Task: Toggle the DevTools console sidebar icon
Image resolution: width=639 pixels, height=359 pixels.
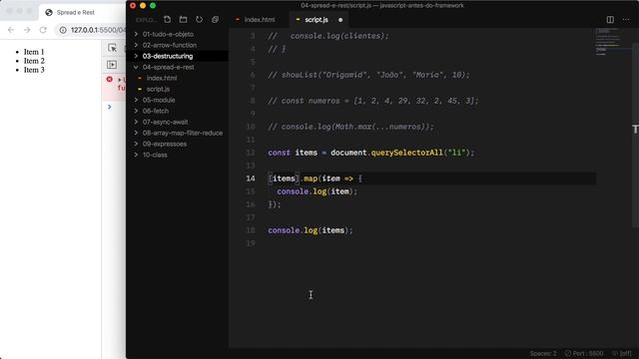Action: 112,64
